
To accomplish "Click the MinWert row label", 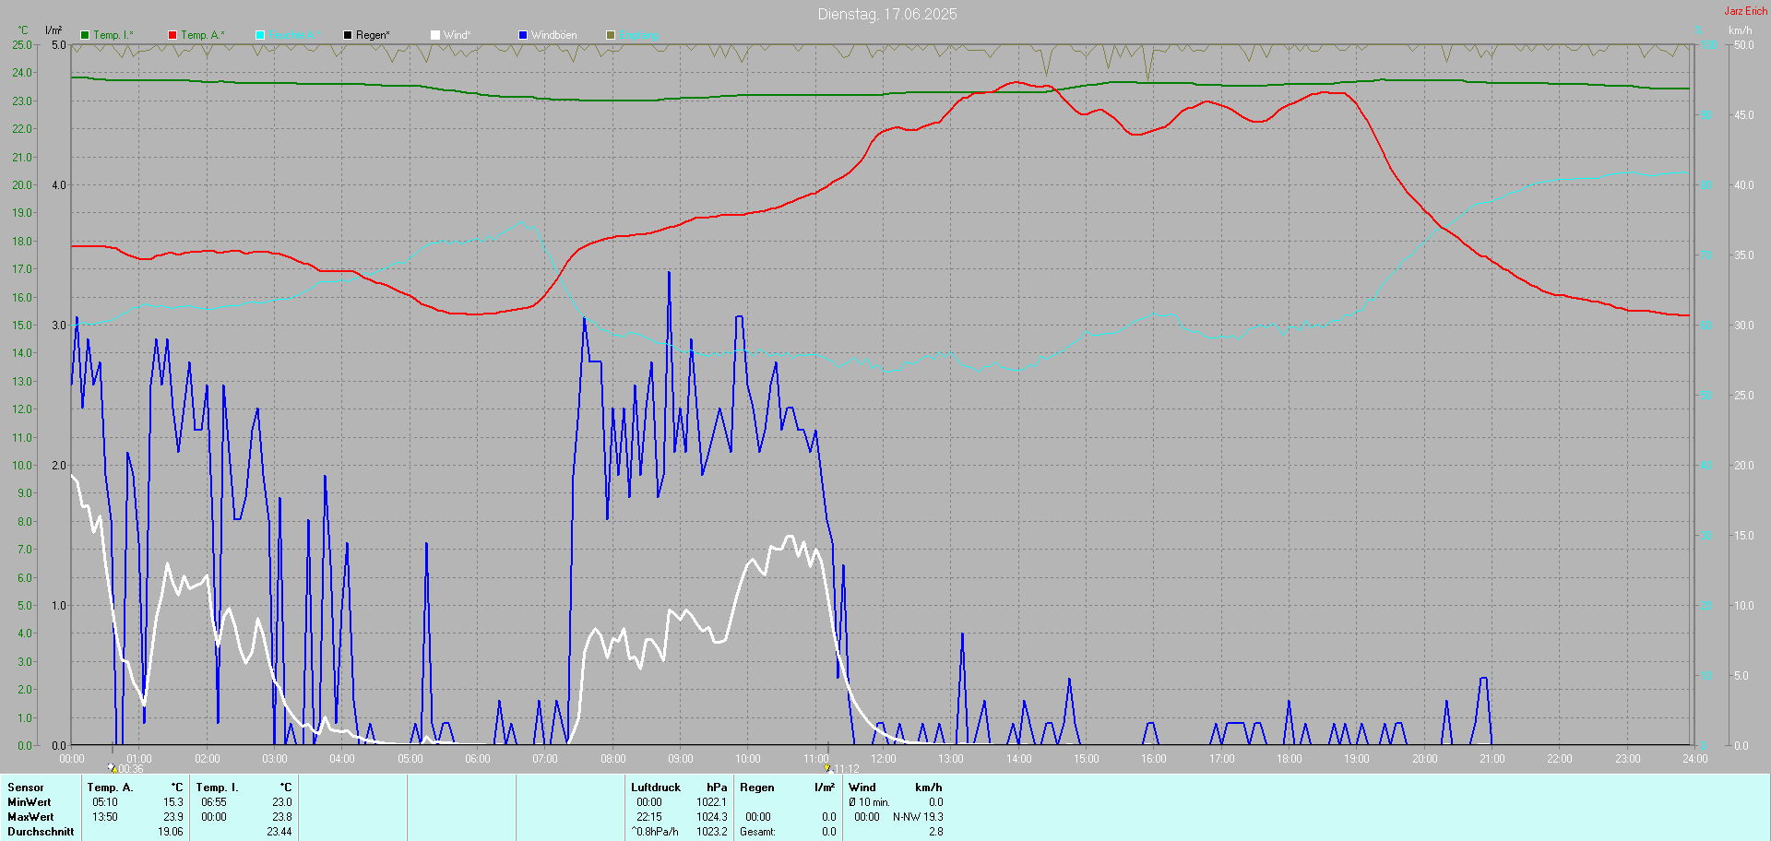I will click(30, 802).
